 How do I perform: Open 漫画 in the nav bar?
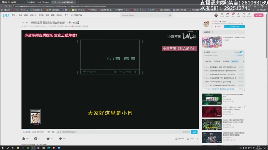47,15
